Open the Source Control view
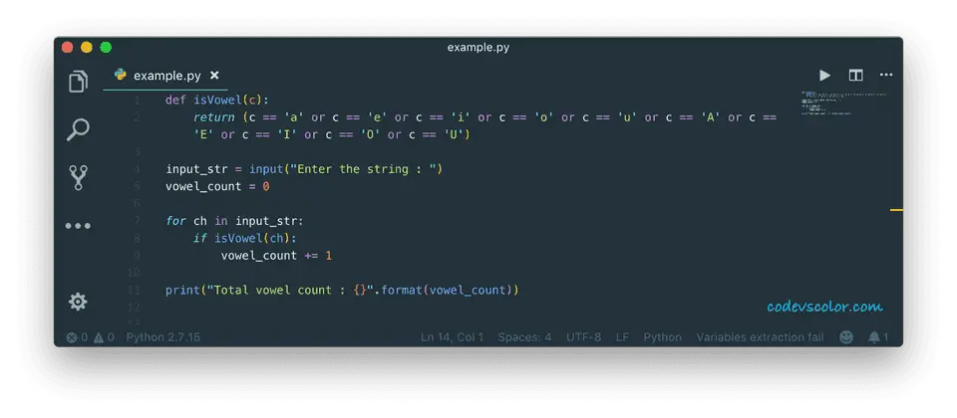Image resolution: width=957 pixels, height=418 pixels. coord(78,177)
